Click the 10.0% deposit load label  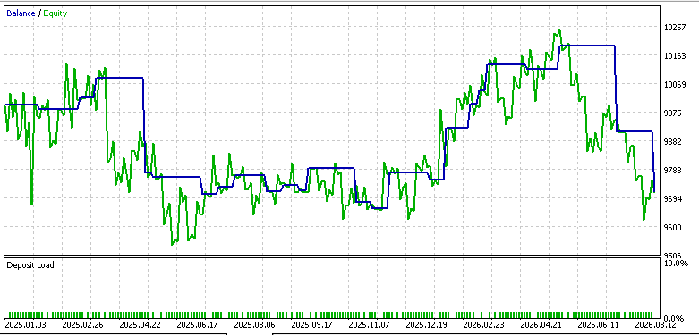point(676,263)
